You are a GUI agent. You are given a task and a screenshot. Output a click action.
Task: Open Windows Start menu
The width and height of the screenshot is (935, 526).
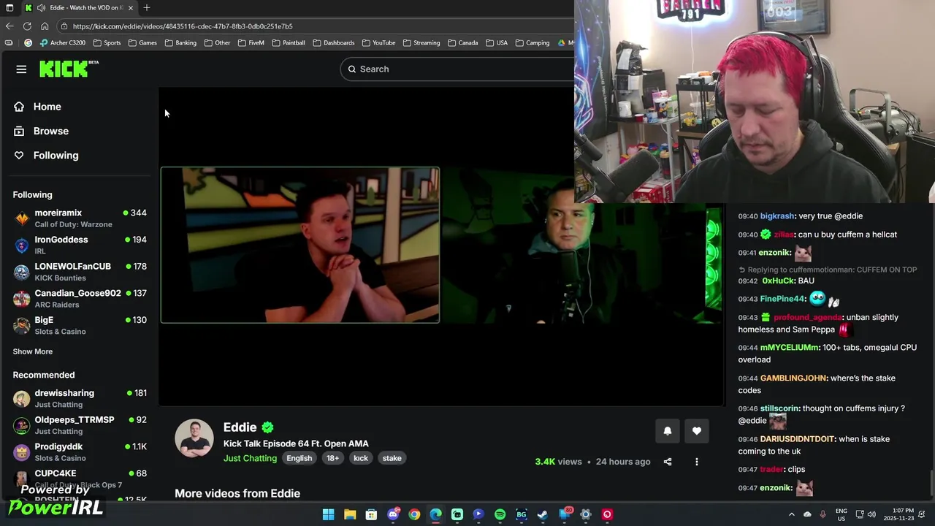point(329,514)
